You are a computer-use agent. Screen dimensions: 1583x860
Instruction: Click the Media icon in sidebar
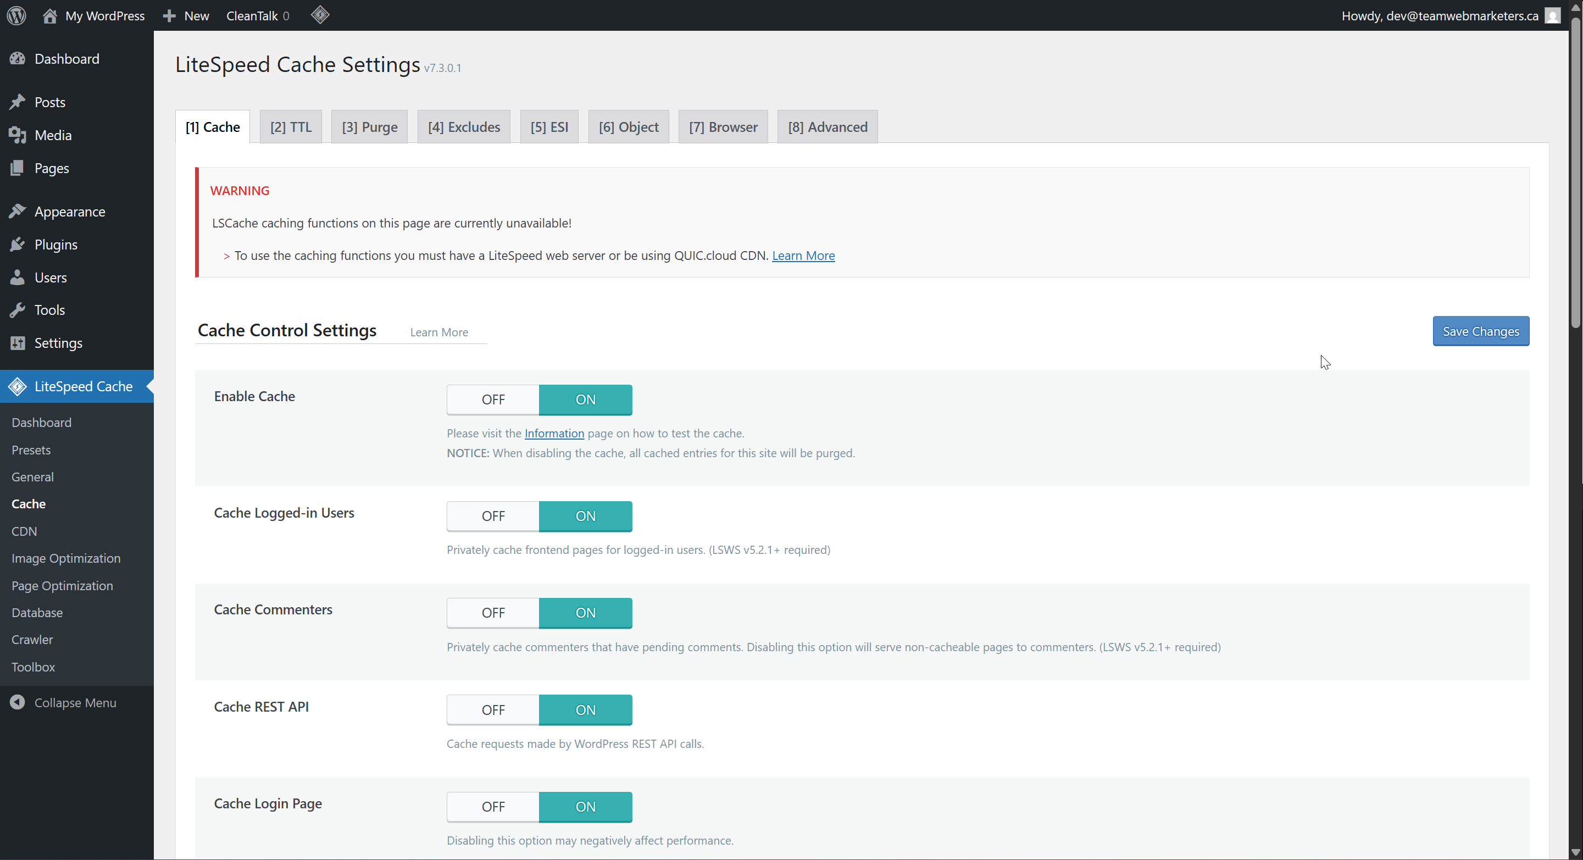coord(17,135)
